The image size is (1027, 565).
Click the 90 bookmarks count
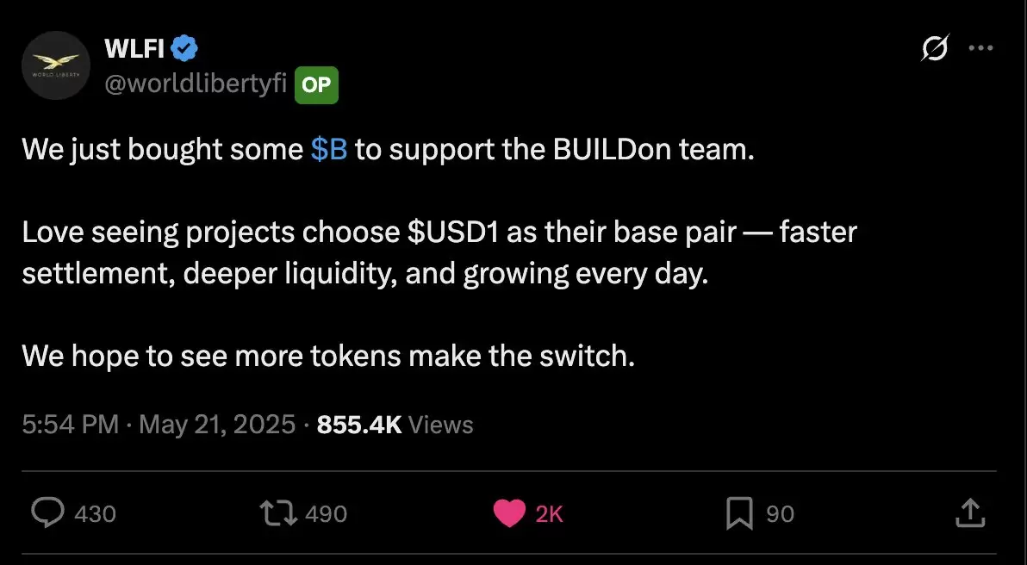780,514
